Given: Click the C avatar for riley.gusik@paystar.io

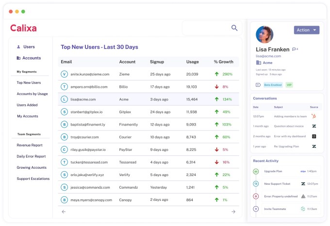Looking at the screenshot, I should click(x=64, y=149).
